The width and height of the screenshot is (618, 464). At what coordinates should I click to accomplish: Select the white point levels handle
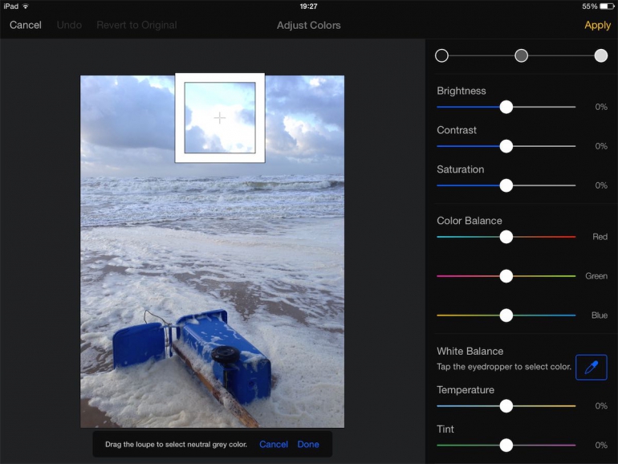[600, 55]
